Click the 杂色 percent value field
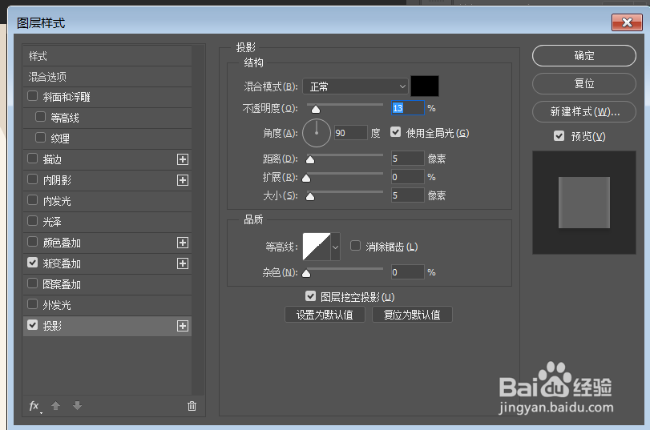Image resolution: width=650 pixels, height=430 pixels. pyautogui.click(x=408, y=272)
